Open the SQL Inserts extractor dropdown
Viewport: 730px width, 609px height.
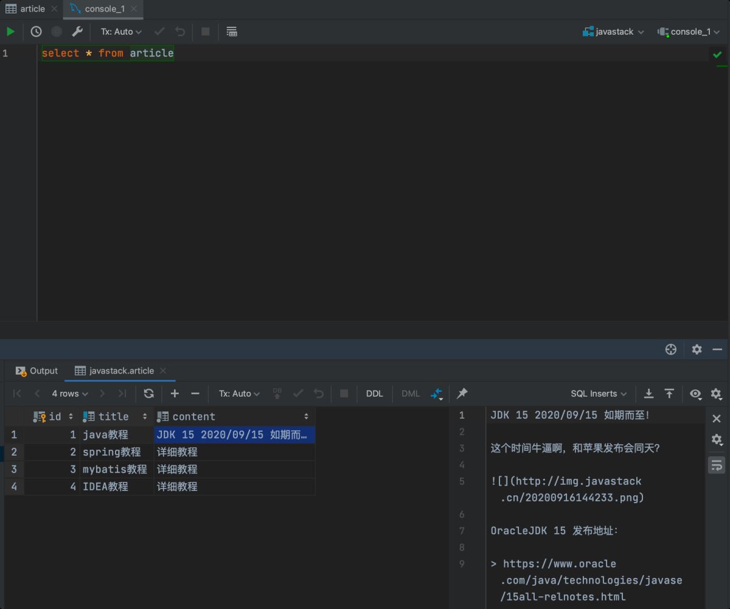click(599, 394)
